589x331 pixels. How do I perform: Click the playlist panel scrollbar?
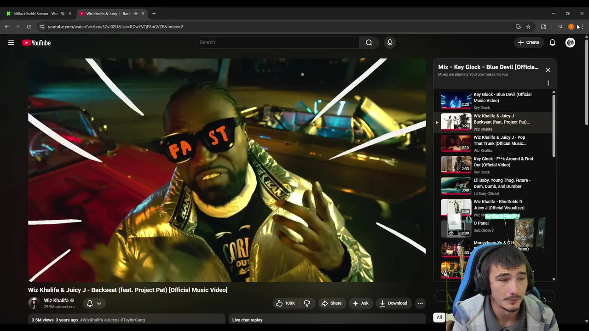(x=554, y=126)
